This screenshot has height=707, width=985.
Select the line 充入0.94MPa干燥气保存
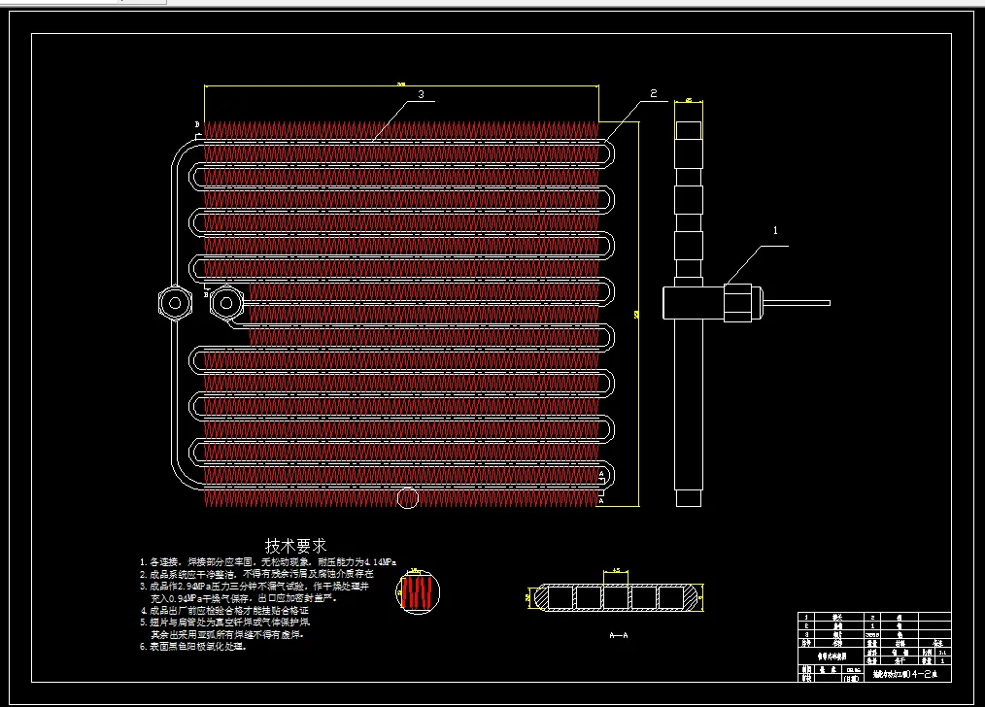point(244,598)
